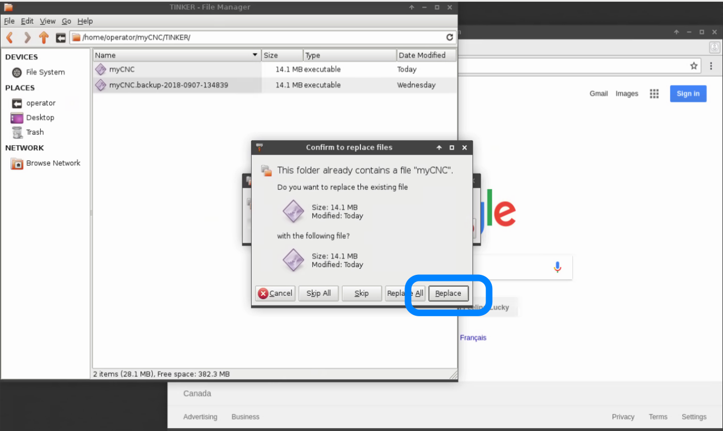Open File System in Devices

[45, 72]
